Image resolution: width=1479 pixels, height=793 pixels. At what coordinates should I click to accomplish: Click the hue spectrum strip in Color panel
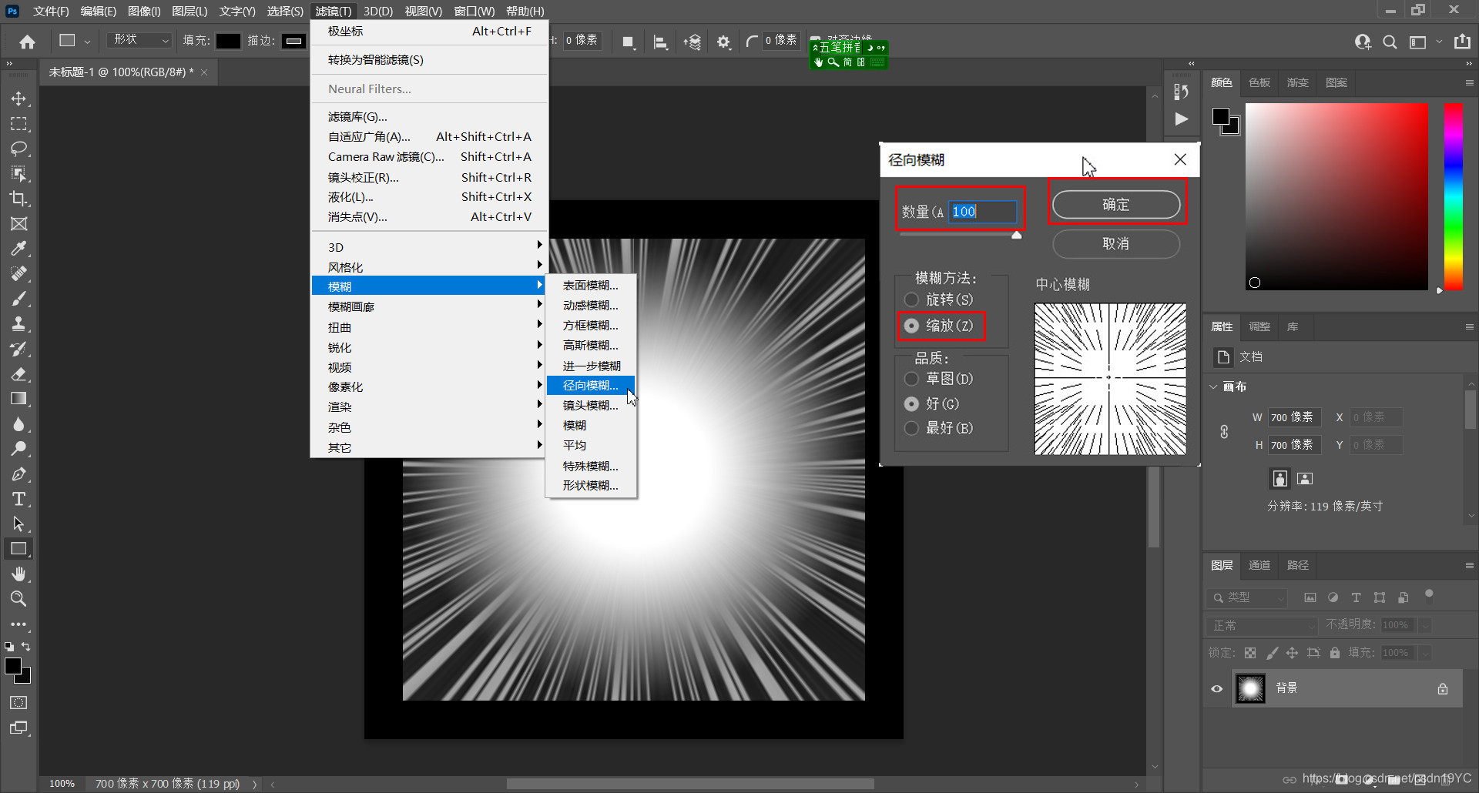coord(1453,196)
